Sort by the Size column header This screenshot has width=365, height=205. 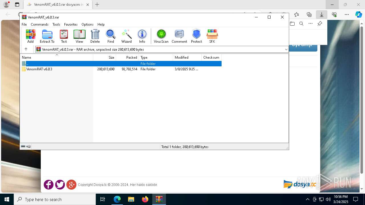[105, 58]
